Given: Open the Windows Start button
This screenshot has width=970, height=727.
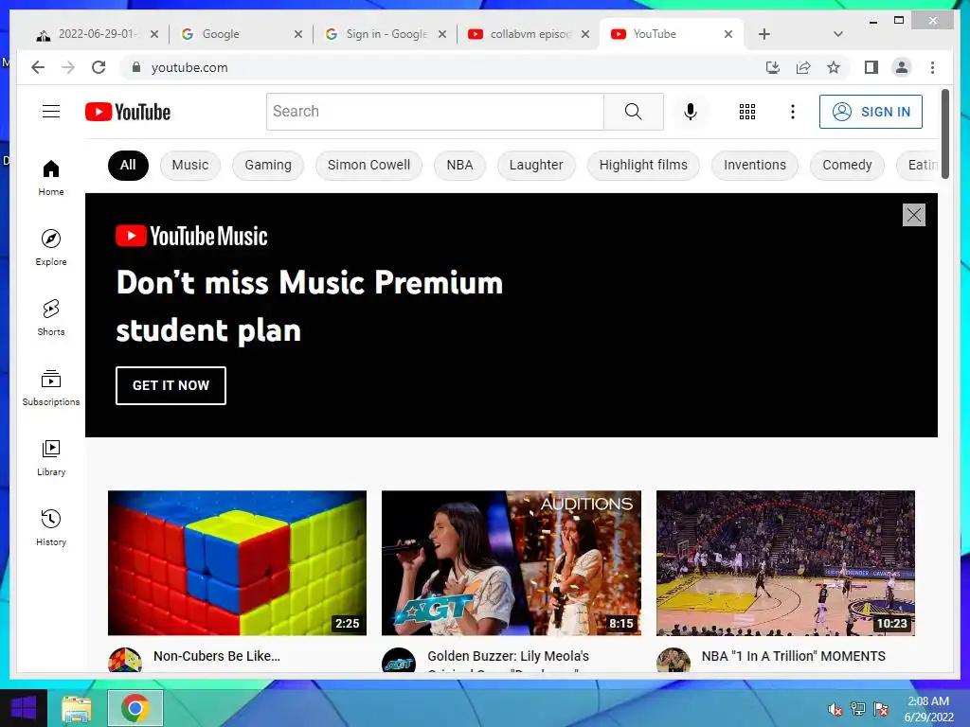Looking at the screenshot, I should 24,708.
